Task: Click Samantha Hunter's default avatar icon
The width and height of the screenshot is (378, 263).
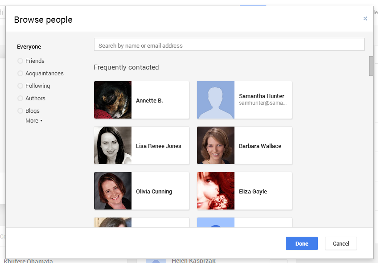Action: point(216,100)
